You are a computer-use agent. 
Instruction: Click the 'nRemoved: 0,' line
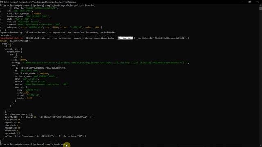(x=12, y=131)
